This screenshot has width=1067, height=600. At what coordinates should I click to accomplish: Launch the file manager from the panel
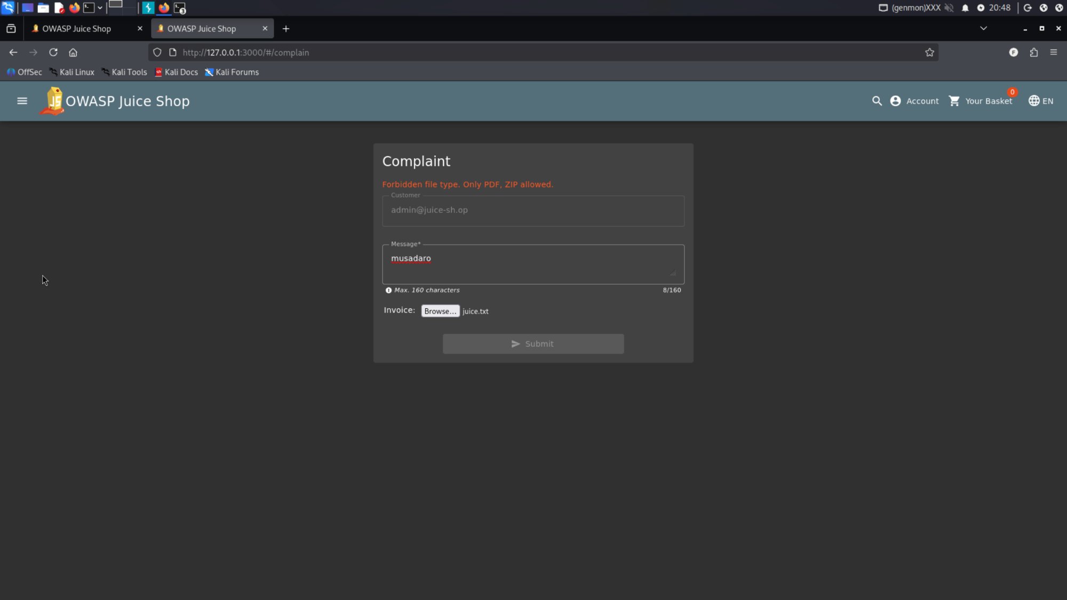click(43, 8)
